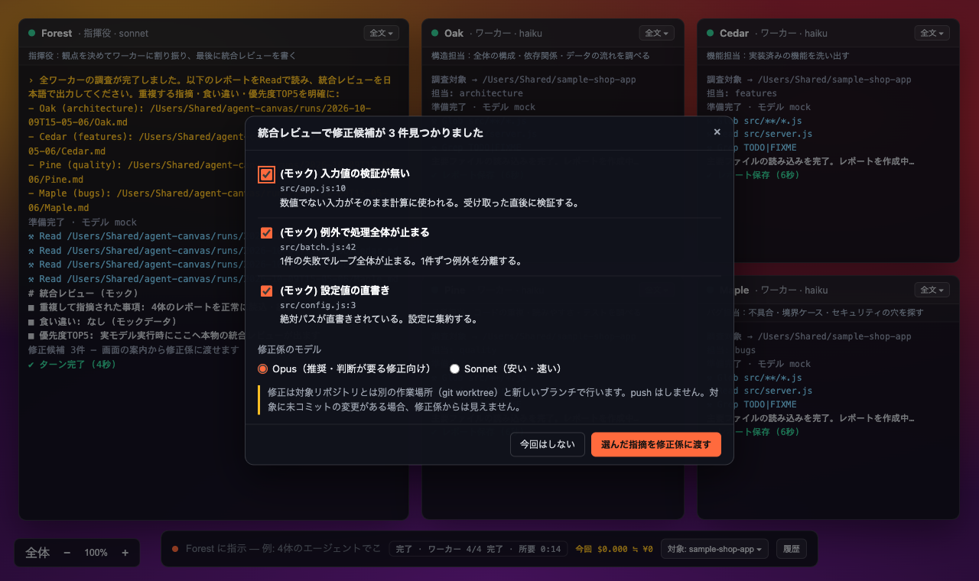This screenshot has height=581, width=979.
Task: Click the 今回はしない button
Action: [548, 444]
